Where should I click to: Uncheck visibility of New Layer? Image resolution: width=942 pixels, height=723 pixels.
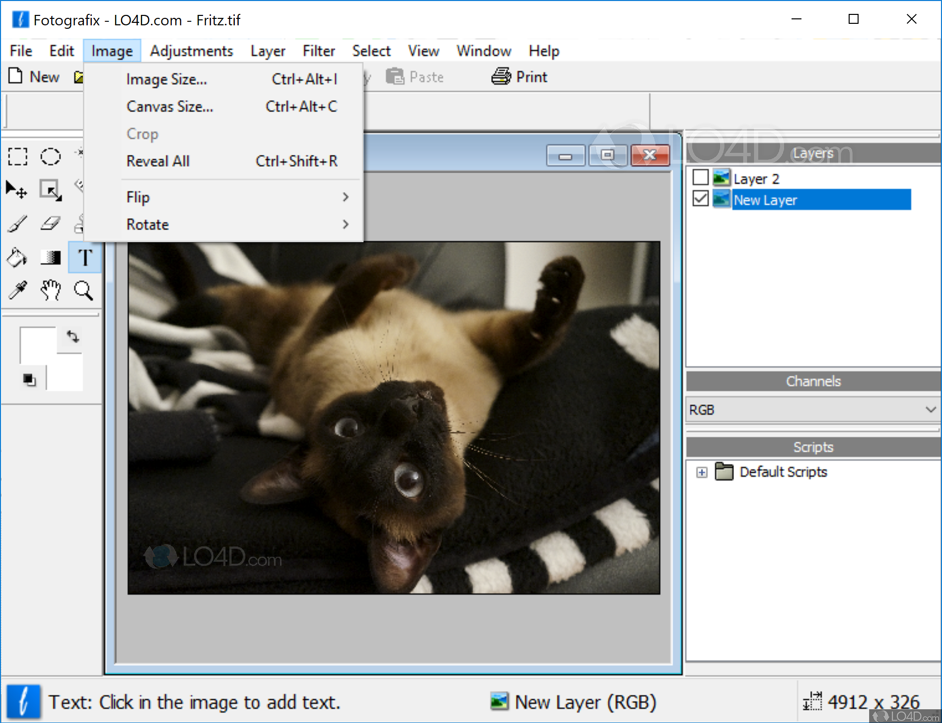pyautogui.click(x=701, y=198)
